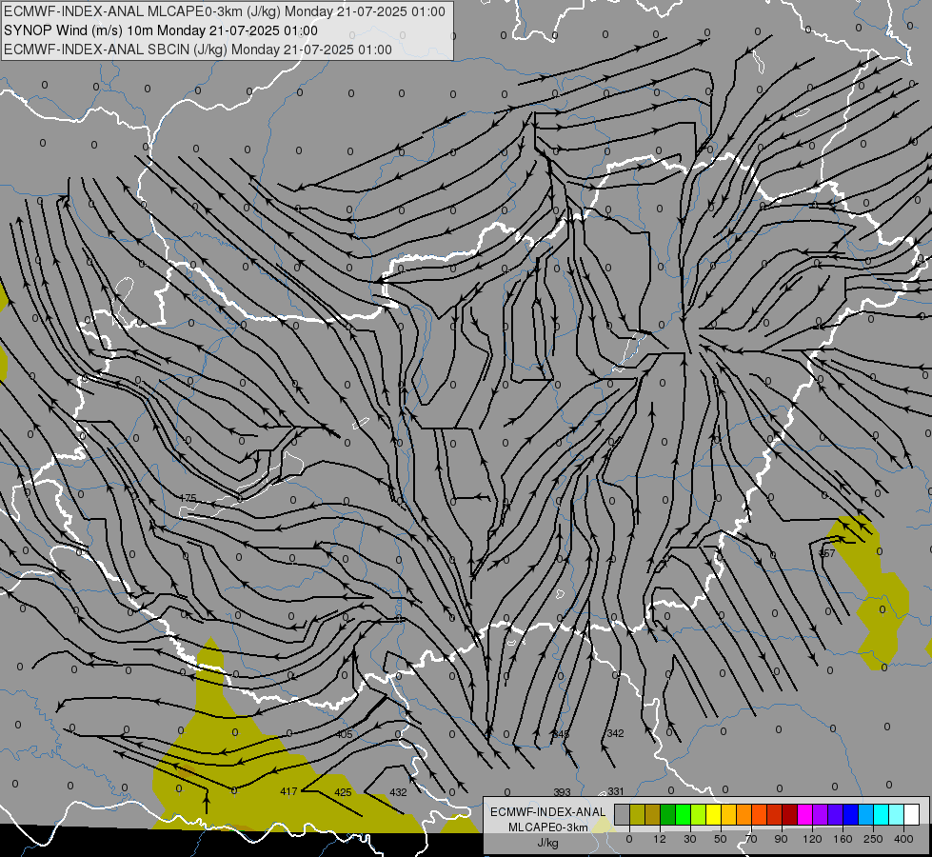Click the white legend swatch
932x857 pixels.
[x=912, y=814]
